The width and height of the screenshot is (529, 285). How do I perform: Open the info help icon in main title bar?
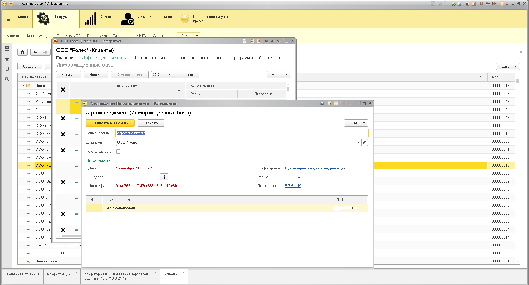point(502,4)
